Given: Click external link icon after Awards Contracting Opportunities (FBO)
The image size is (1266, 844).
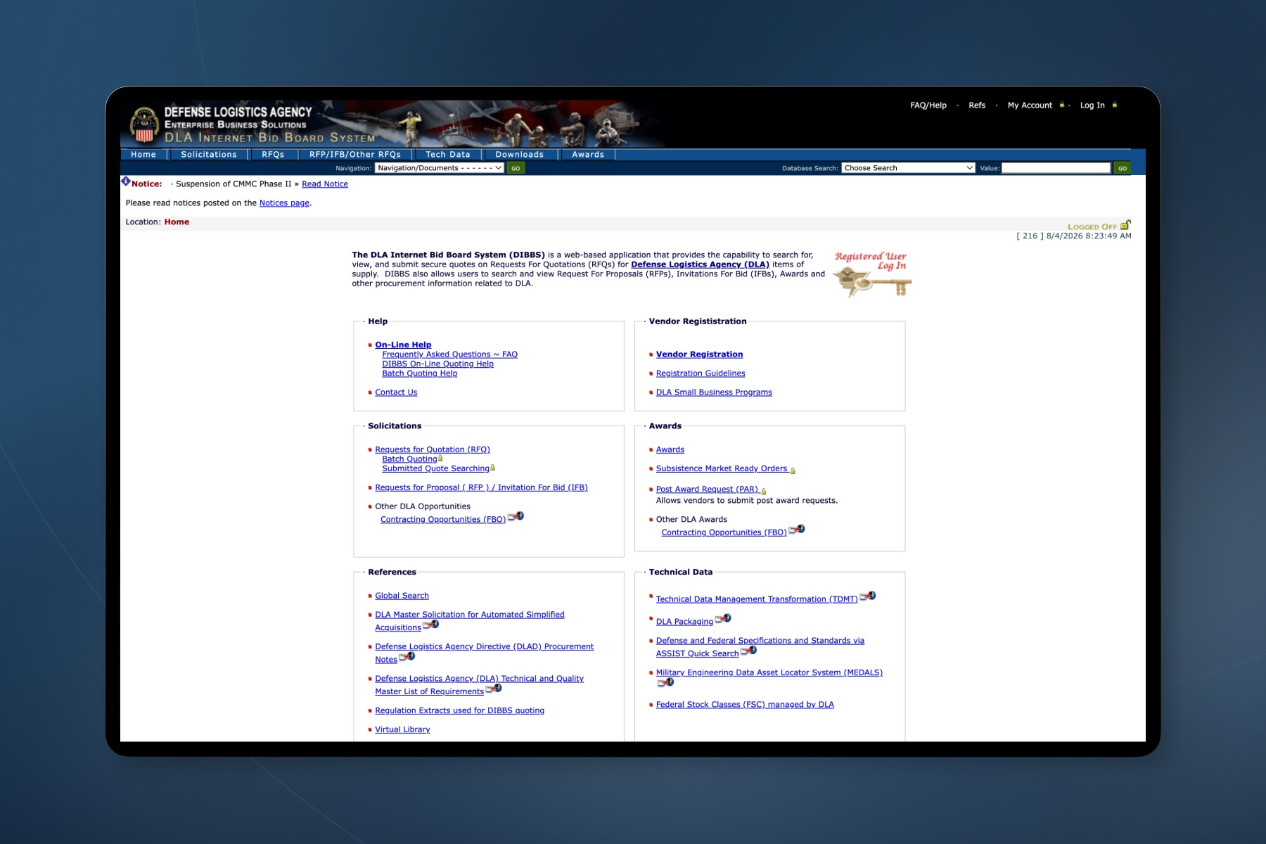Looking at the screenshot, I should [x=797, y=530].
